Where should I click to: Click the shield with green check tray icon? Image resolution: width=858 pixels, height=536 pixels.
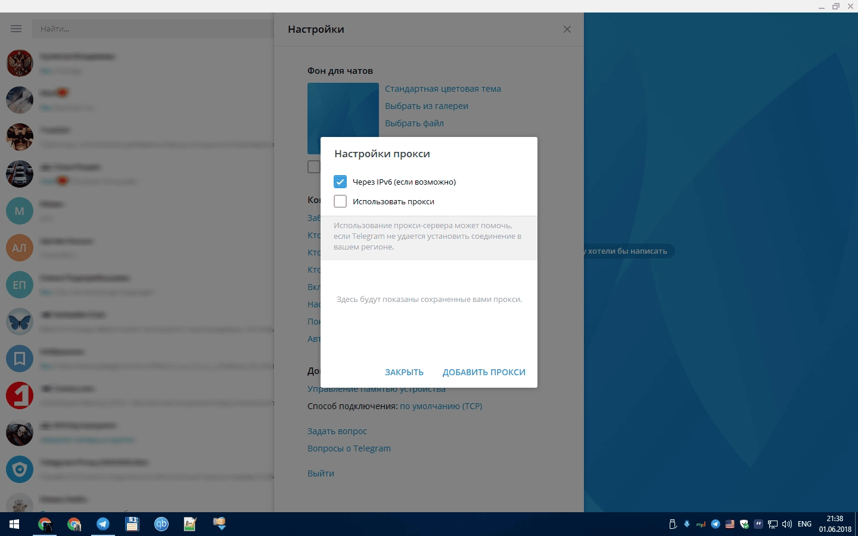tap(744, 524)
